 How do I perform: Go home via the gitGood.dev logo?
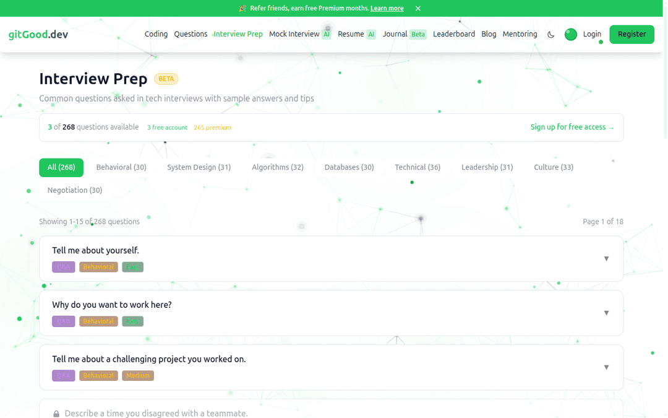[x=38, y=35]
